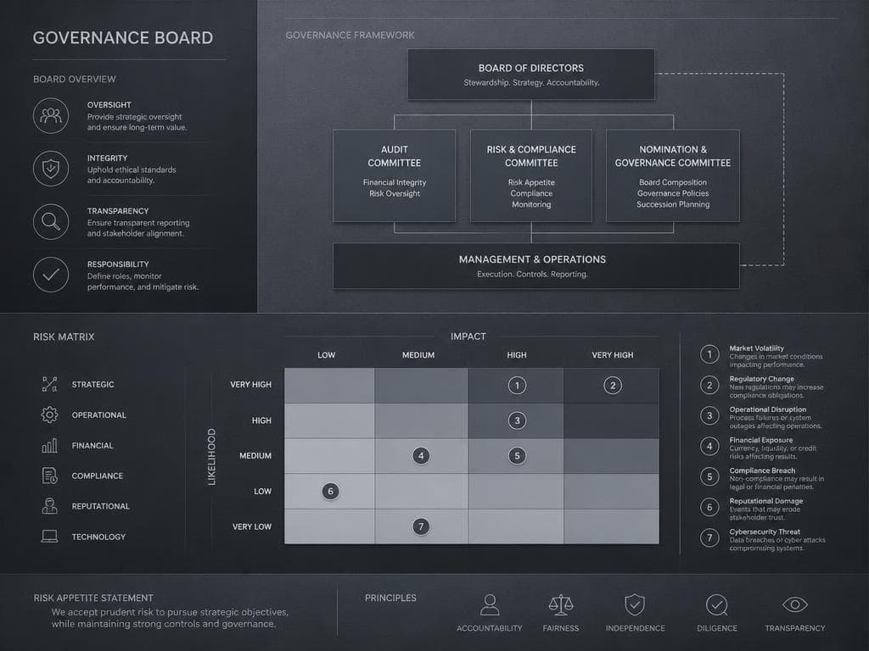The width and height of the screenshot is (869, 651).
Task: Click the Reputational person icon
Action: tap(49, 506)
